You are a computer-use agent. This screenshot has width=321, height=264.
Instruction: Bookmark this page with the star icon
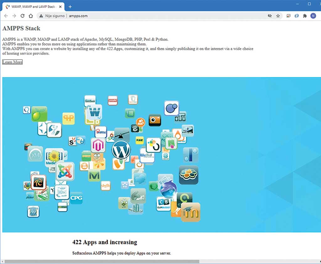click(278, 16)
